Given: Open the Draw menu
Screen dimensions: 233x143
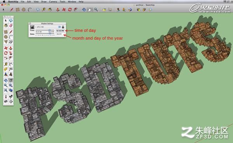Looking at the screenshot, I should [43, 2].
